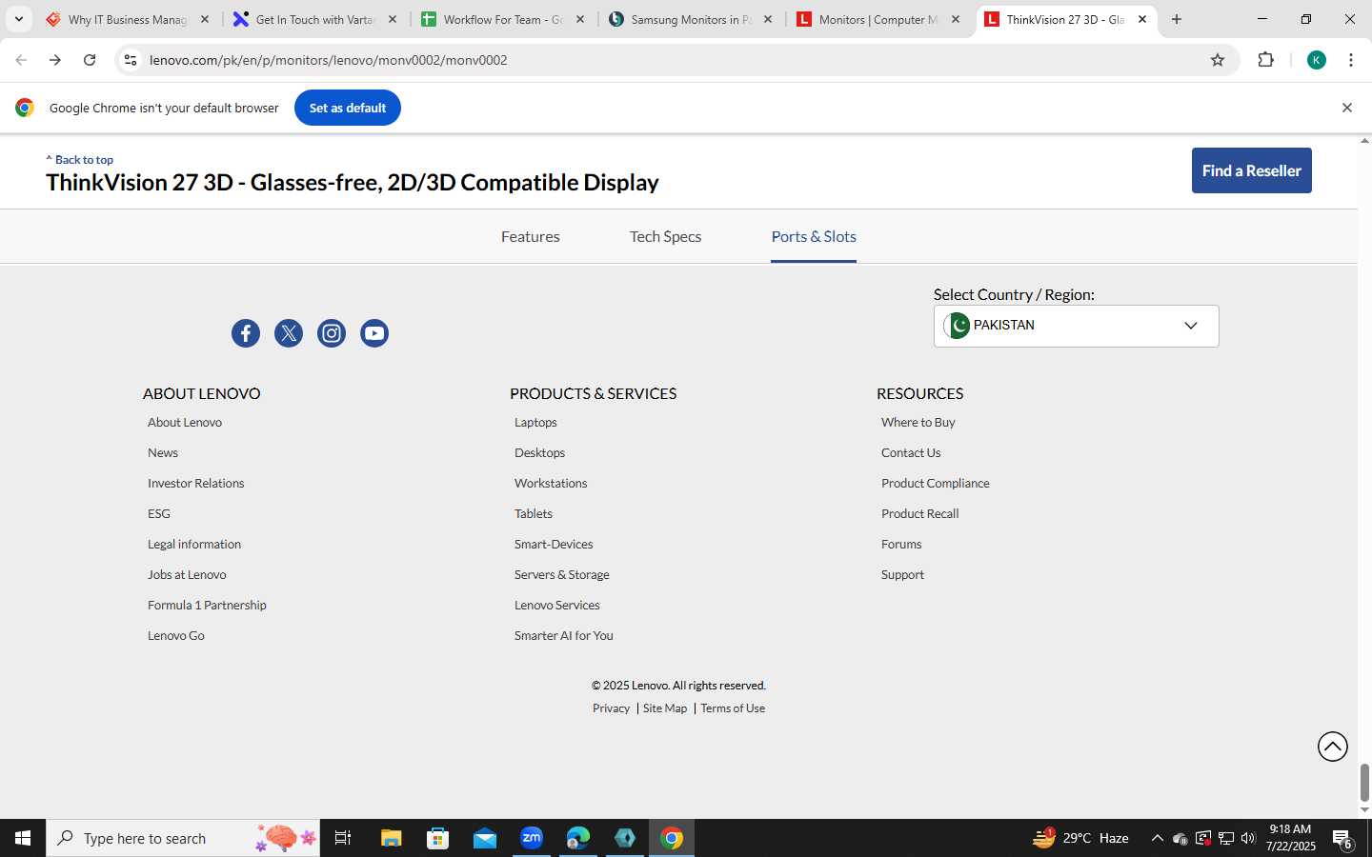Open the Formula 1 Partnership link

click(x=207, y=606)
